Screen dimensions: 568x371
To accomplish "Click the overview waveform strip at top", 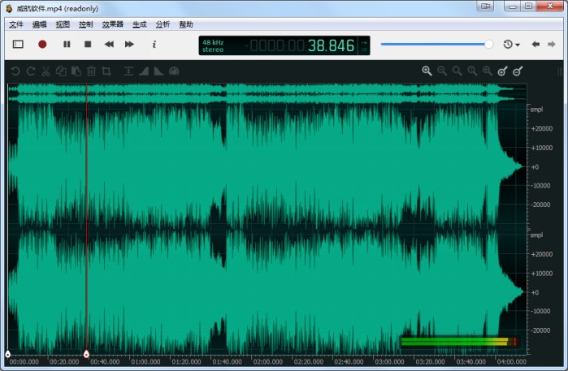I will 267,93.
